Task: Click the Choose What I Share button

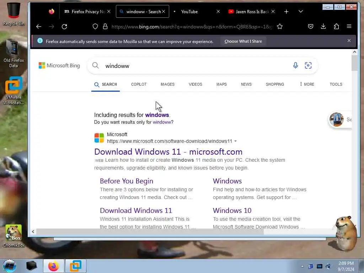Action: 243,41
